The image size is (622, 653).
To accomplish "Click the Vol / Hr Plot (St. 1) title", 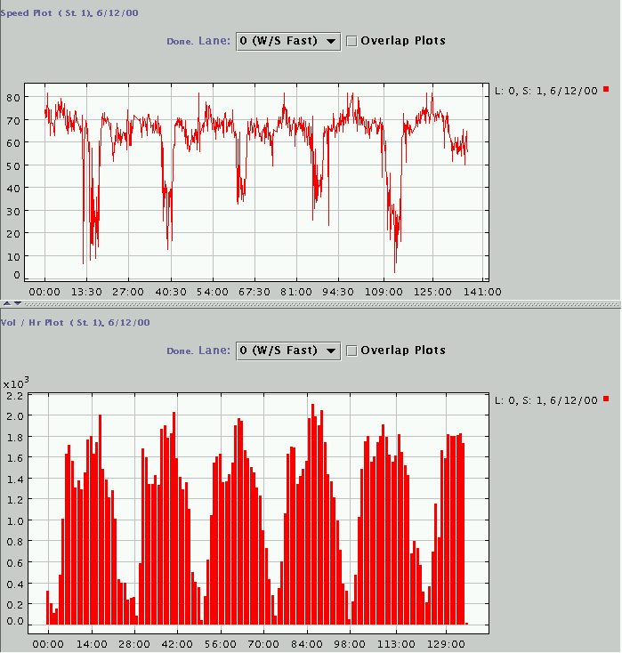I will coord(75,322).
